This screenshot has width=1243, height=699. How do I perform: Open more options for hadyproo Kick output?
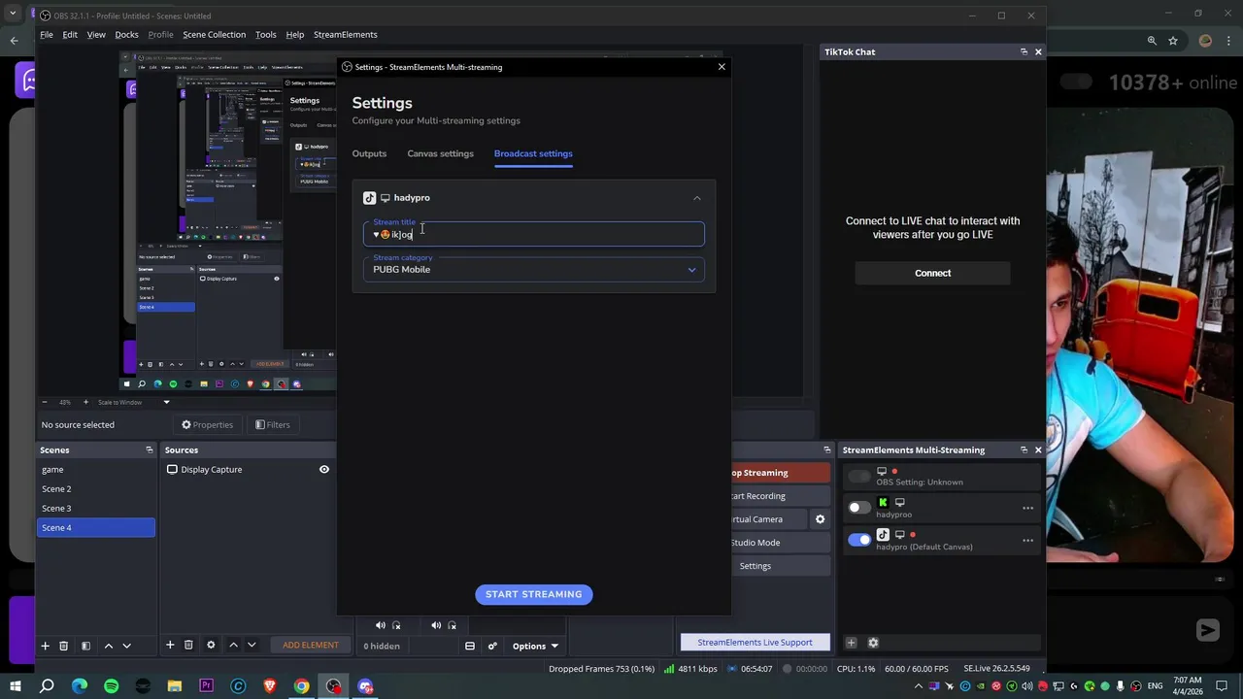coord(1027,508)
